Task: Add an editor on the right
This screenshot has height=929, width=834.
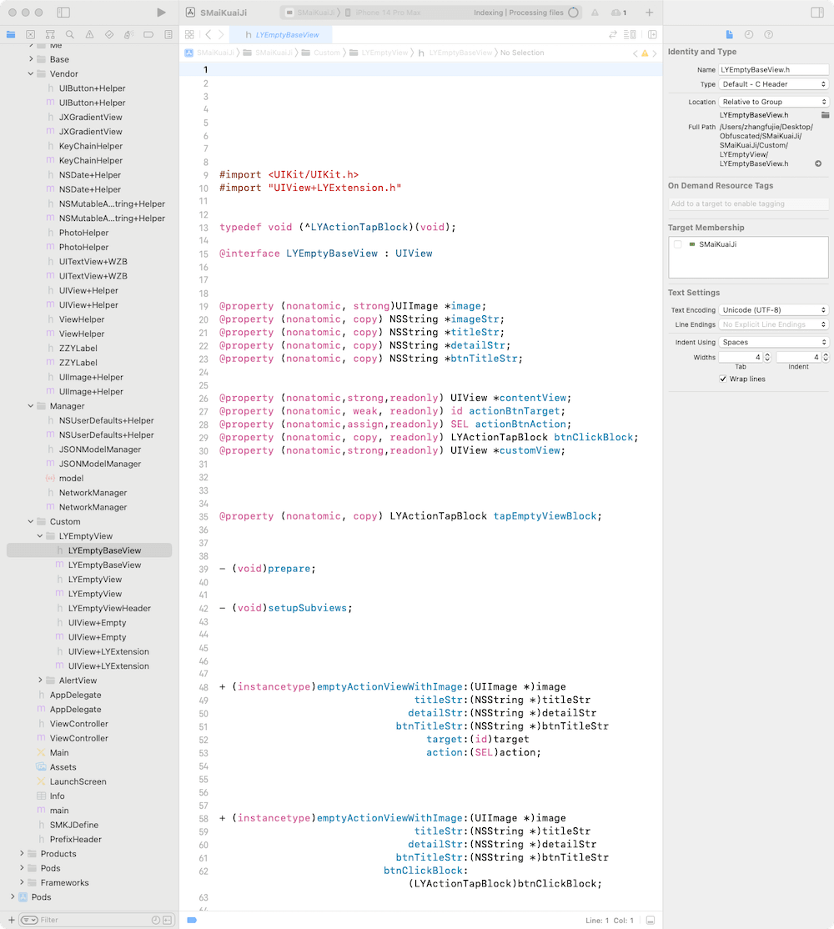Action: pos(653,35)
